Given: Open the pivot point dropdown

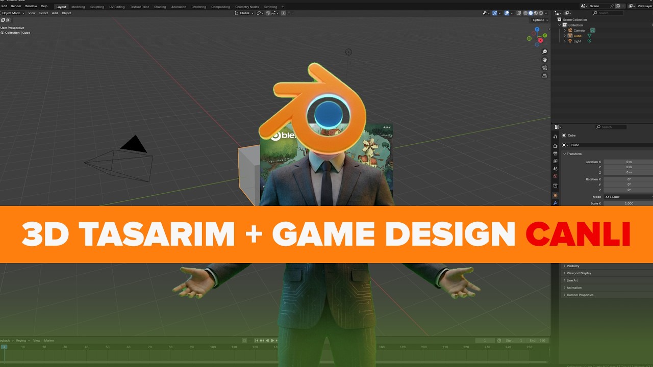Looking at the screenshot, I should [x=260, y=13].
